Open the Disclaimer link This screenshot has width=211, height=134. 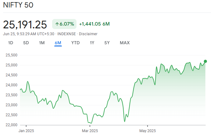[x=88, y=34]
